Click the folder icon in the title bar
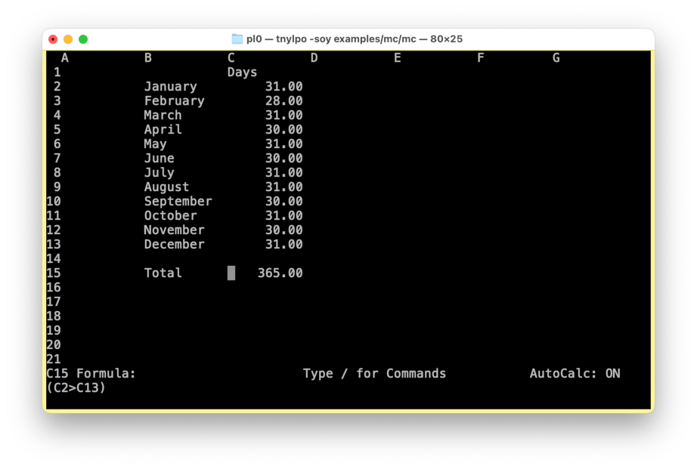This screenshot has width=697, height=469. 237,39
